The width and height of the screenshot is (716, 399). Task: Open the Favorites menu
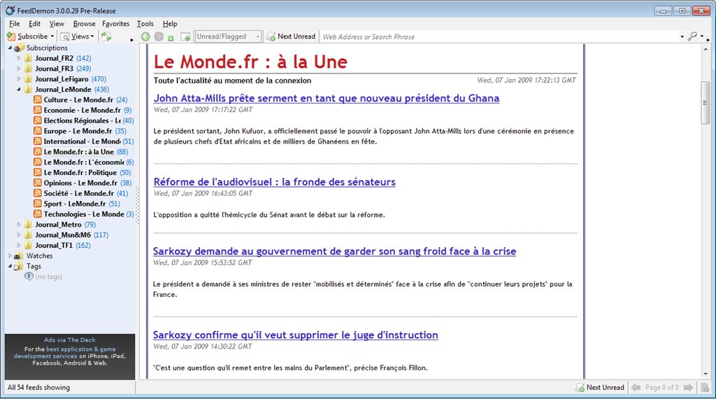point(115,24)
